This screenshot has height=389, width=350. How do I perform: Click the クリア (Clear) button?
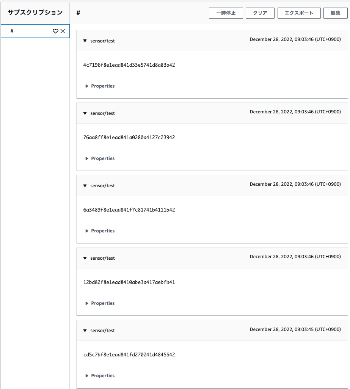coord(260,13)
